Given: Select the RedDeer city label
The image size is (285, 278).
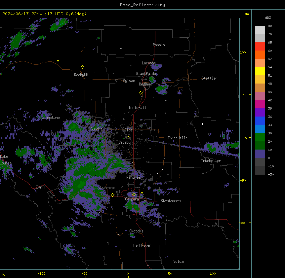Looking at the screenshot, I should click(x=145, y=84).
